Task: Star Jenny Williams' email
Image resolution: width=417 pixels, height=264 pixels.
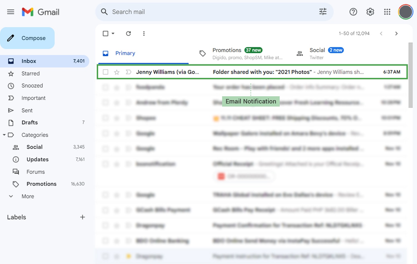Action: 116,72
